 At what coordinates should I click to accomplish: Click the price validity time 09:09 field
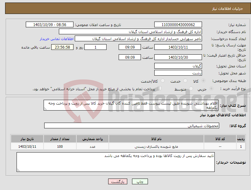[x=130, y=57]
